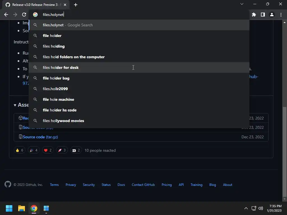The height and width of the screenshot is (215, 287).
Task: Select 'files hold folders on the computer' suggestion
Action: point(139,57)
